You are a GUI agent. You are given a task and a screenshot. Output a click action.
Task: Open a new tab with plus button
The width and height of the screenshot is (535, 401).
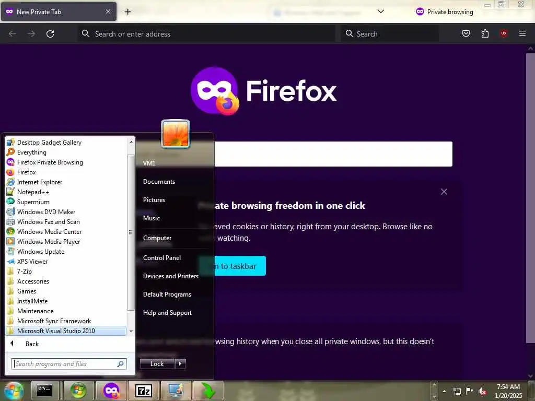pyautogui.click(x=127, y=12)
